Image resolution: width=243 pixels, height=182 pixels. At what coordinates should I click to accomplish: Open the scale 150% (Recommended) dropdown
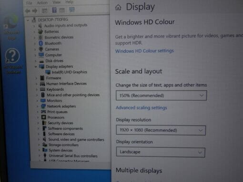(161, 96)
